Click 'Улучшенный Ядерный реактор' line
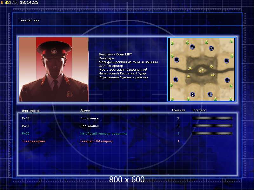254x190 pixels. [123, 77]
